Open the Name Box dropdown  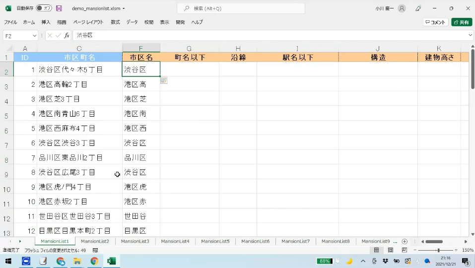tap(35, 36)
